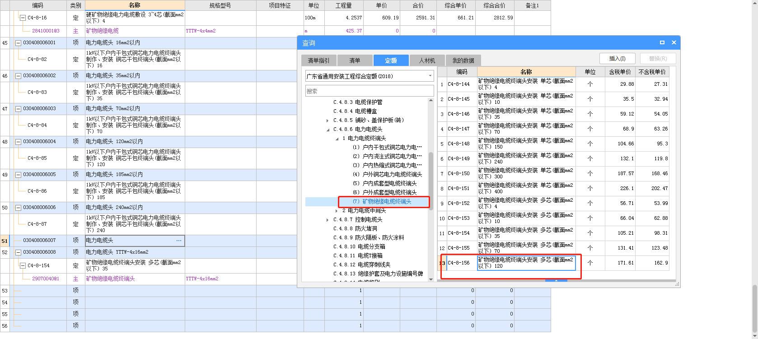Viewport: 758px width, 339px height.
Task: Select (2) 户内浇注式铜芯电力电缆 item
Action: point(387,156)
